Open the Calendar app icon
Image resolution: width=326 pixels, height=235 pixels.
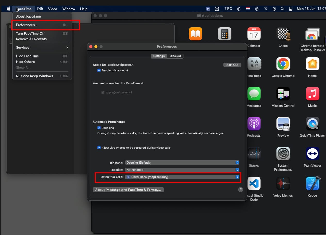click(x=254, y=34)
